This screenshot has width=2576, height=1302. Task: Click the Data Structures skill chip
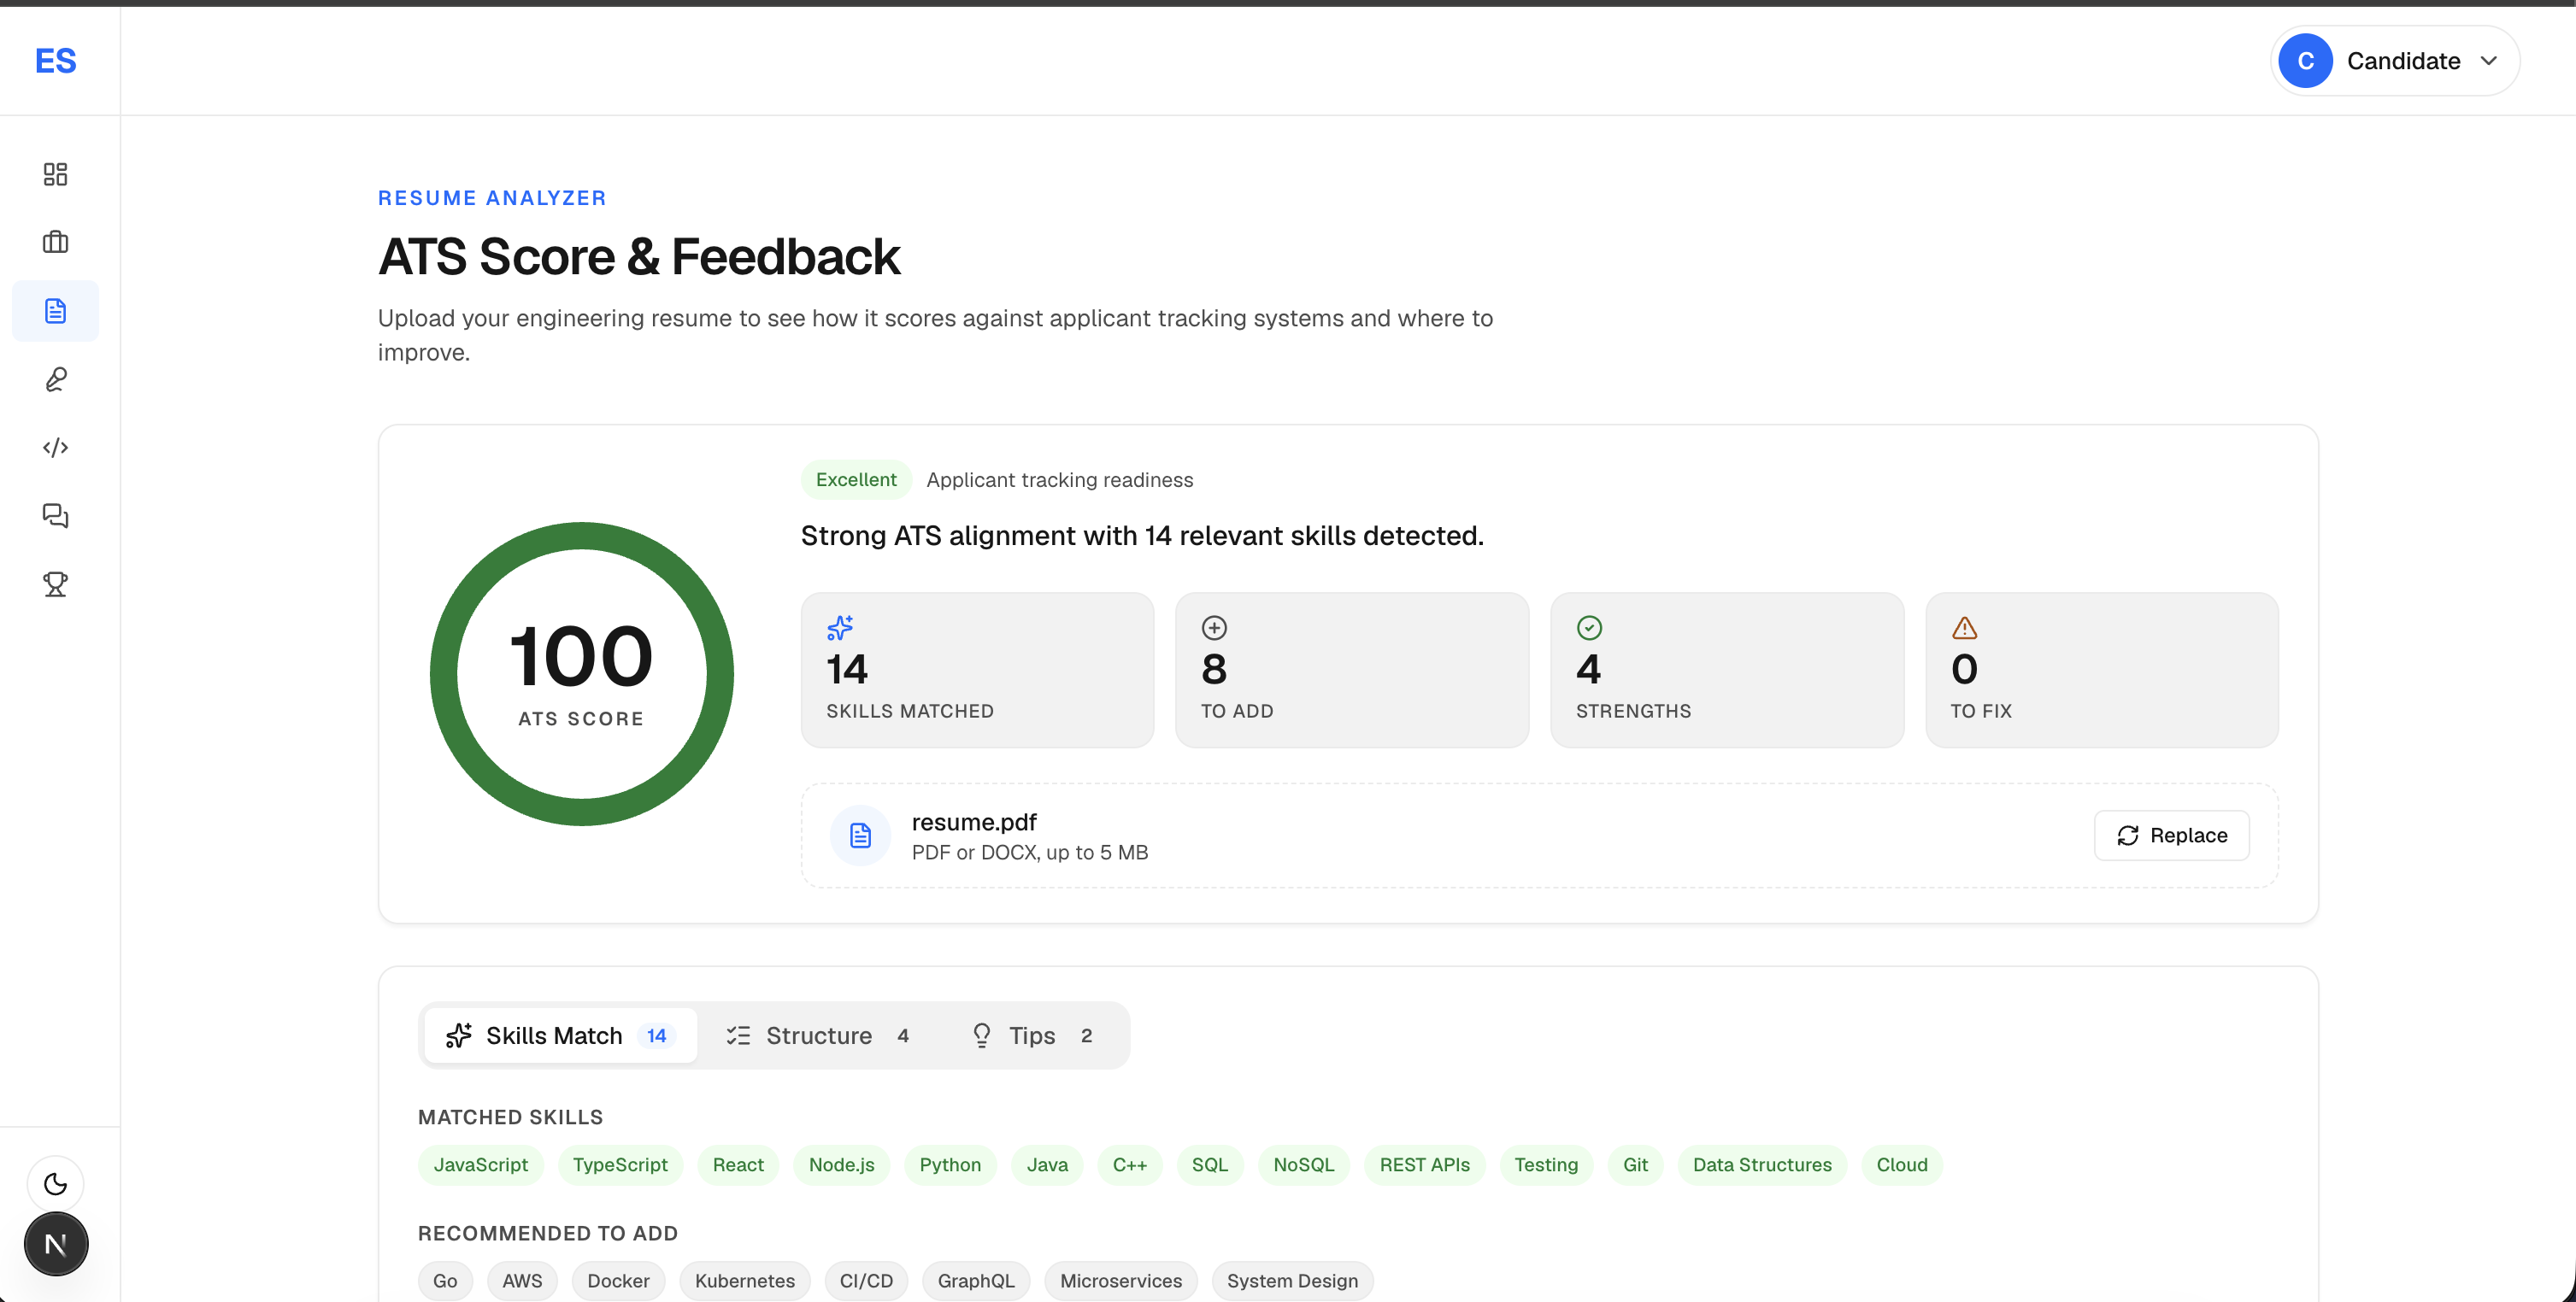[x=1762, y=1165]
